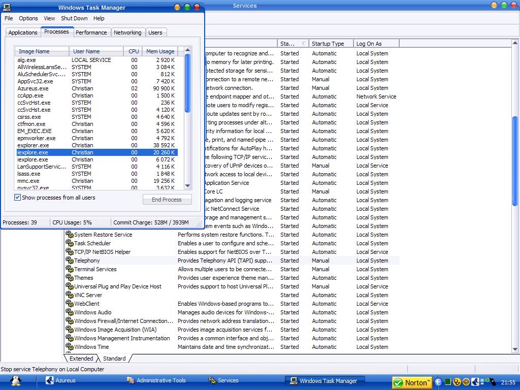Click the black phone tray icon
The width and height of the screenshot is (520, 390).
(x=493, y=382)
